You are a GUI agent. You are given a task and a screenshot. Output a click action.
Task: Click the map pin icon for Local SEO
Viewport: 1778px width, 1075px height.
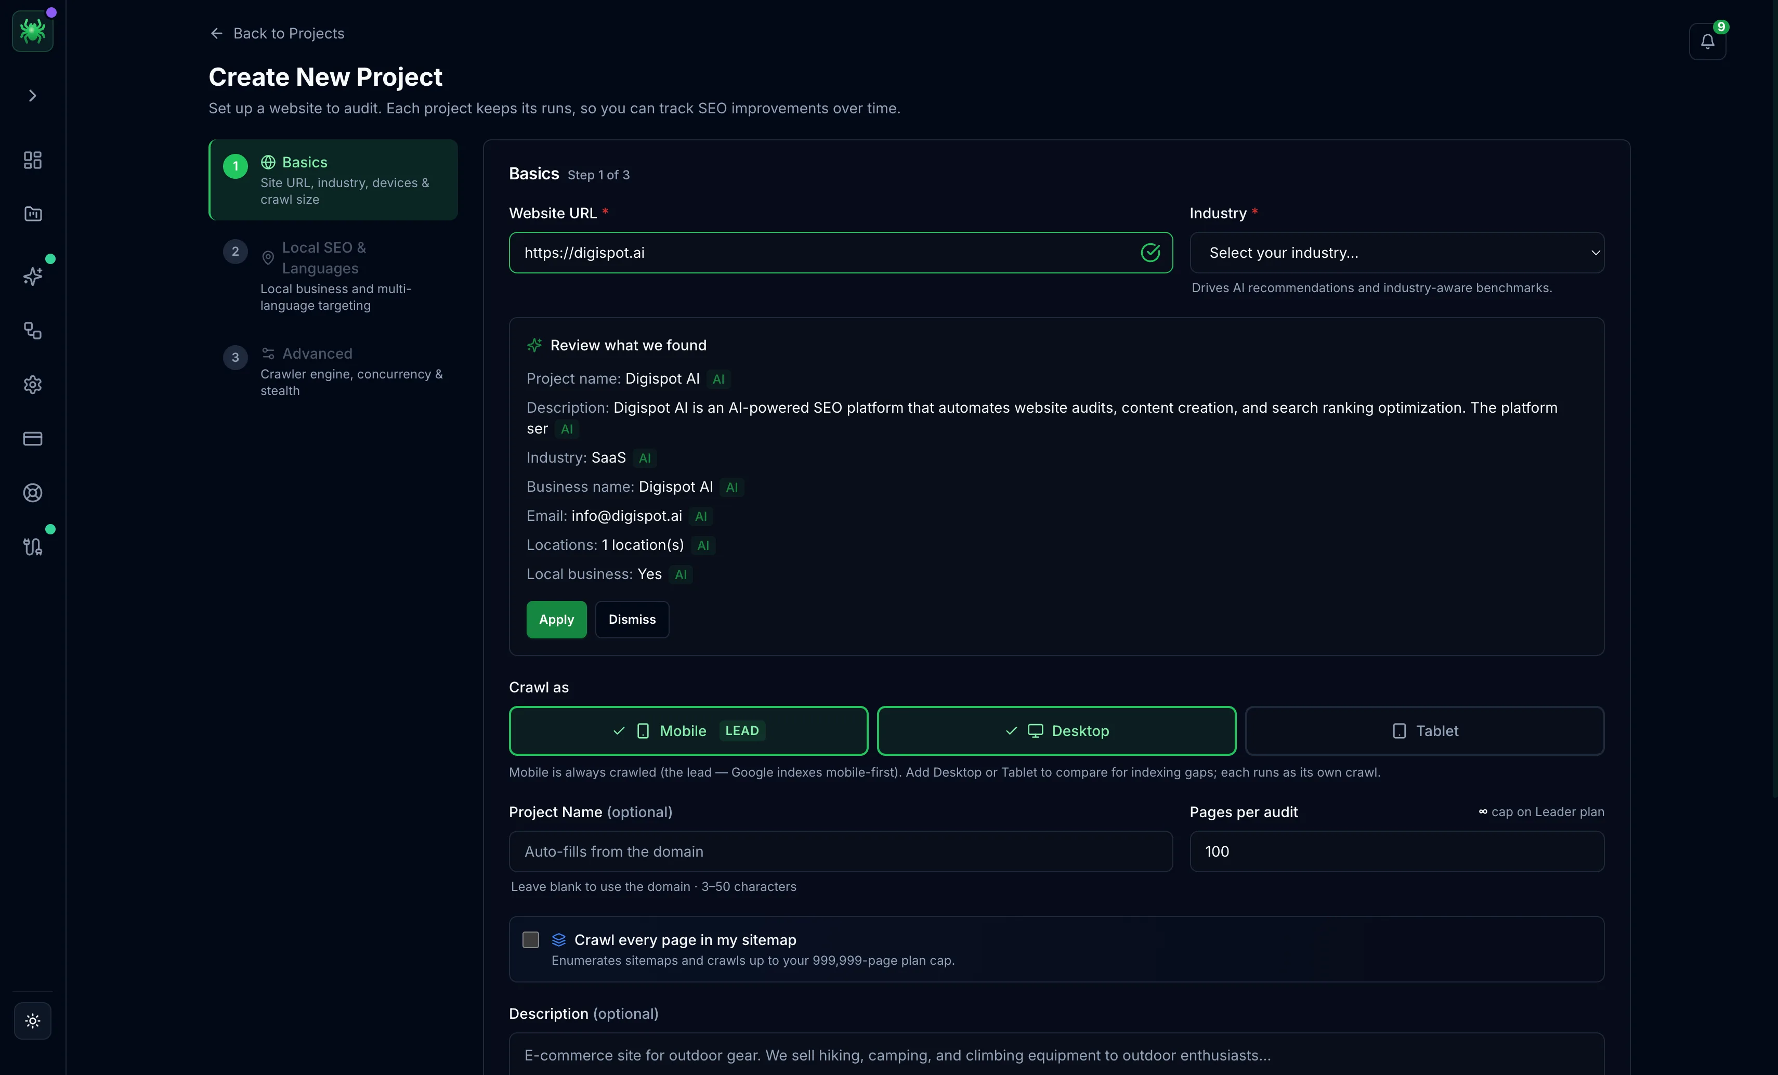coord(268,257)
